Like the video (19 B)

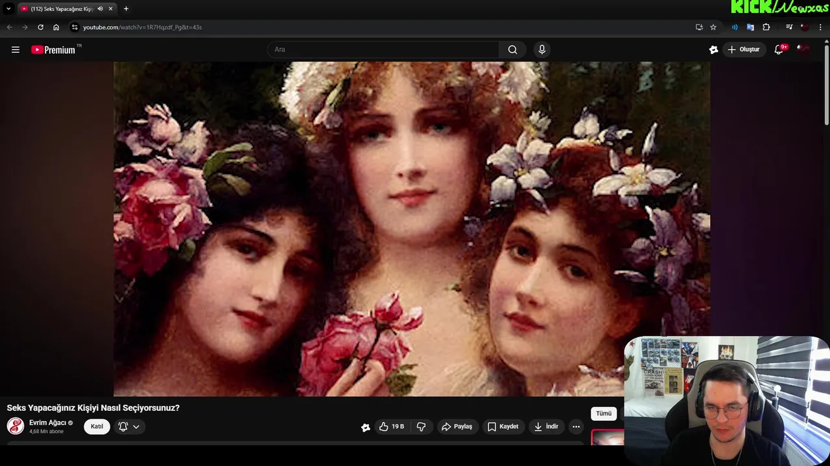(392, 427)
